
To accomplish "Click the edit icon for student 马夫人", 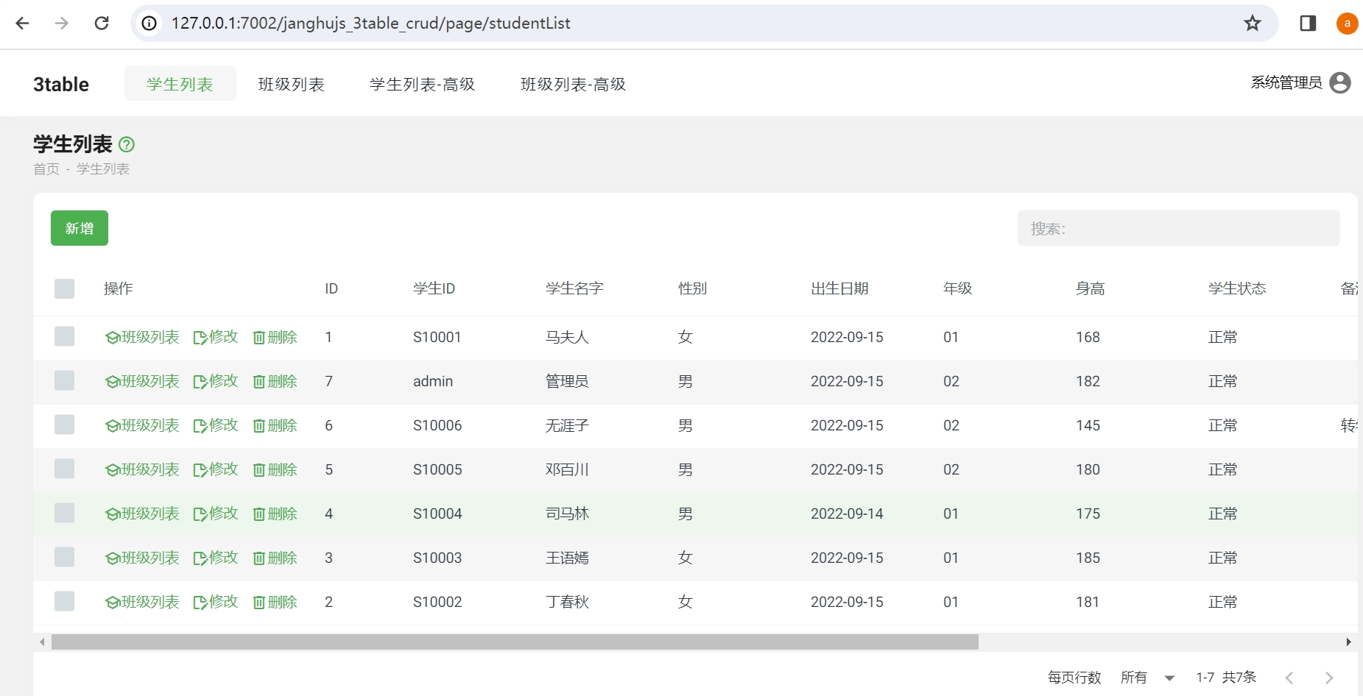I will 200,338.
